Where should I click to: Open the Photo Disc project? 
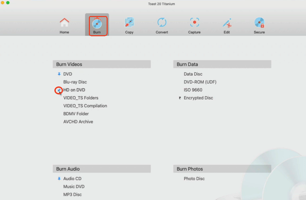pos(194,179)
